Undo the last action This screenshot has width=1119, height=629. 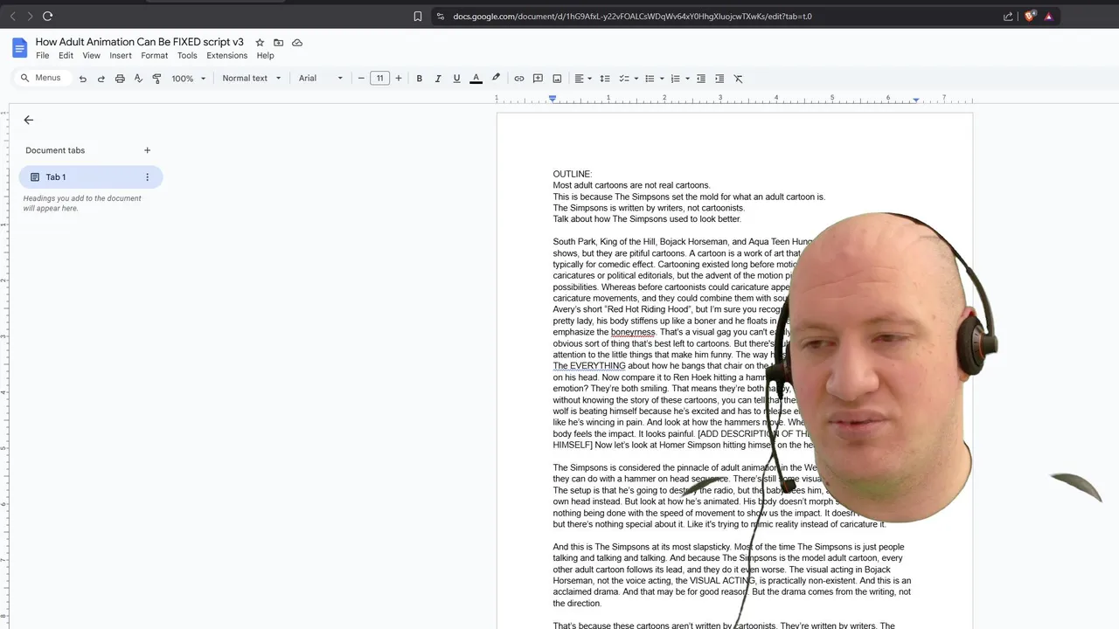tap(83, 79)
